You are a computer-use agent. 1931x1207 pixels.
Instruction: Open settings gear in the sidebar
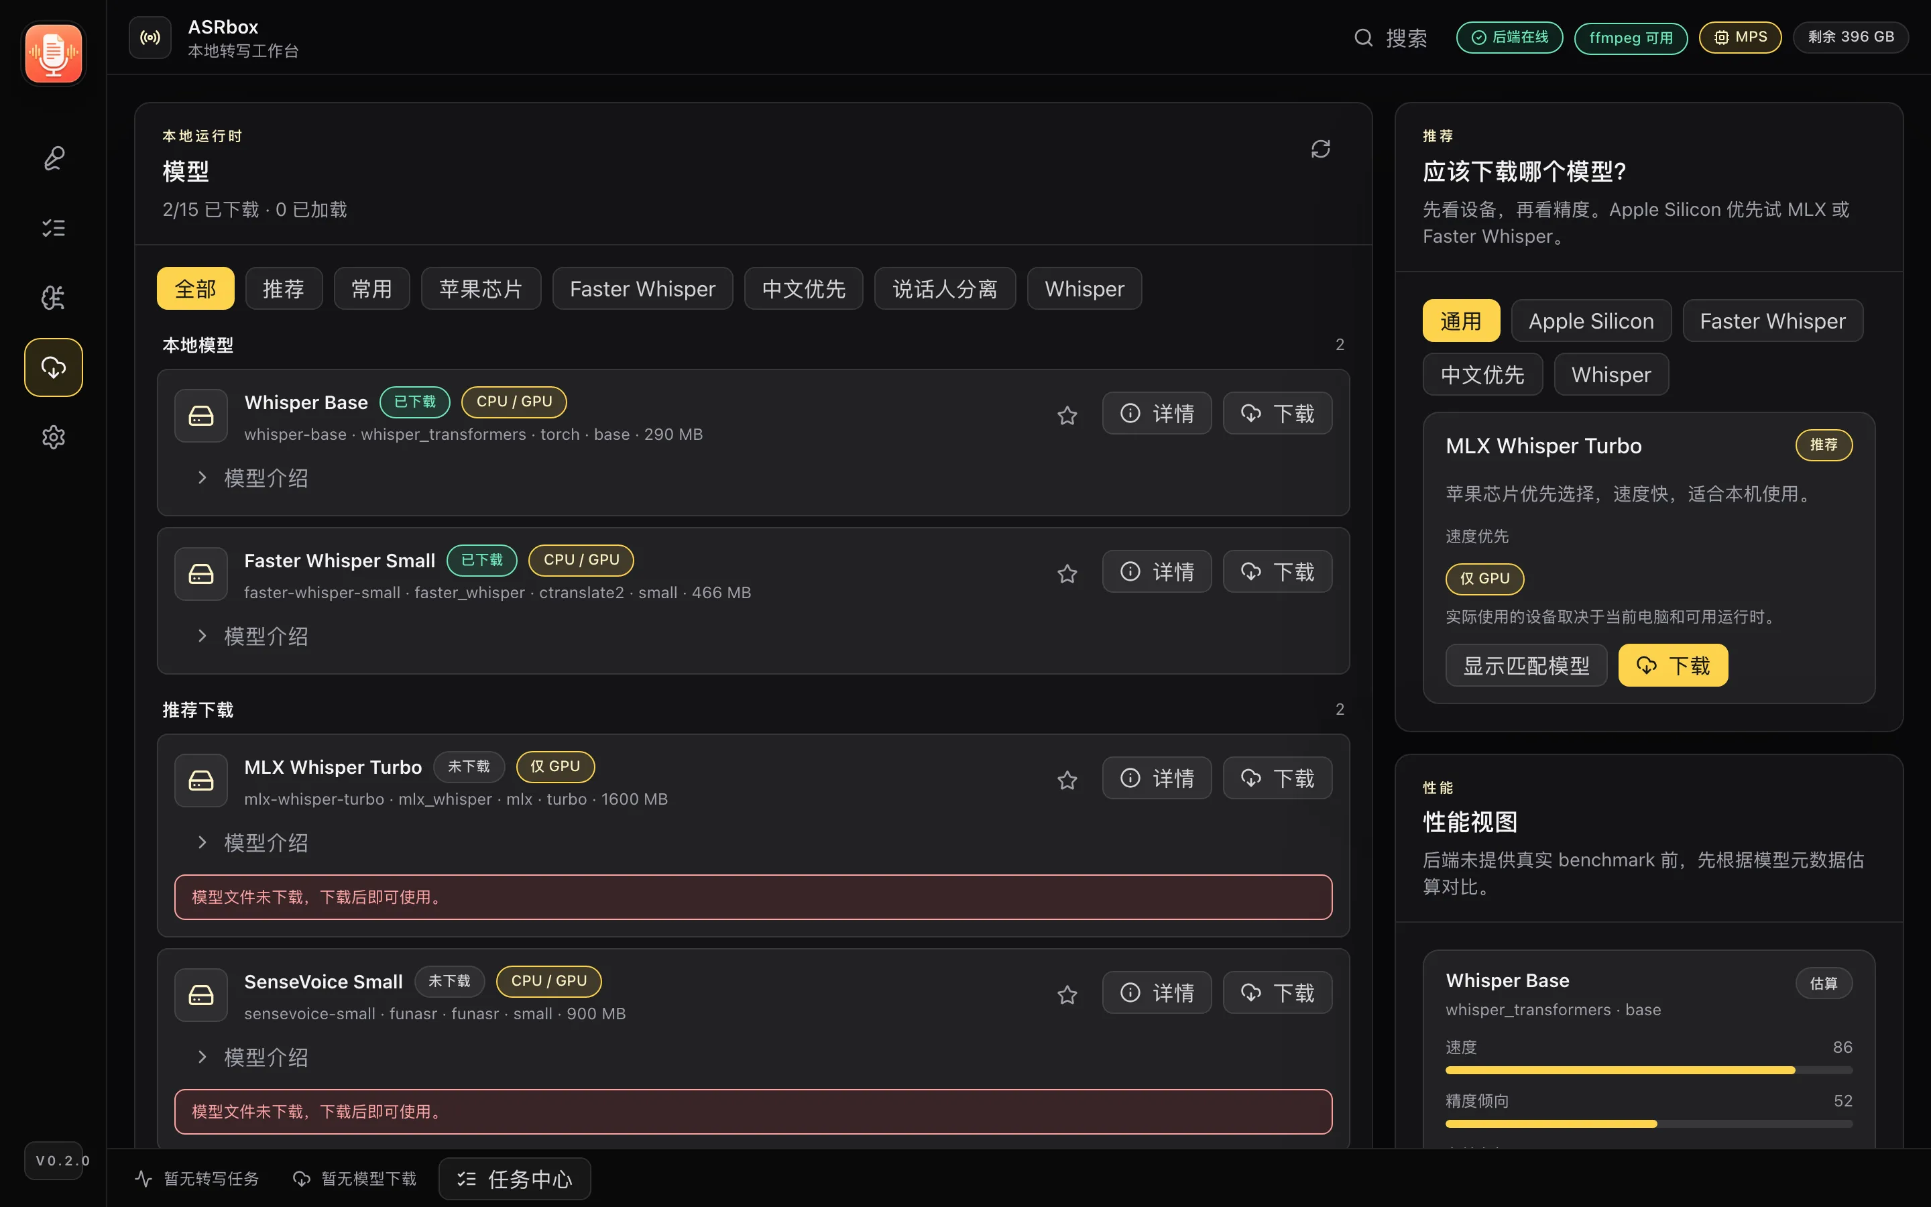(x=54, y=437)
